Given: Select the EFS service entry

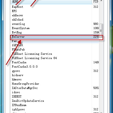Looking at the screenshot, I should point(55,11).
